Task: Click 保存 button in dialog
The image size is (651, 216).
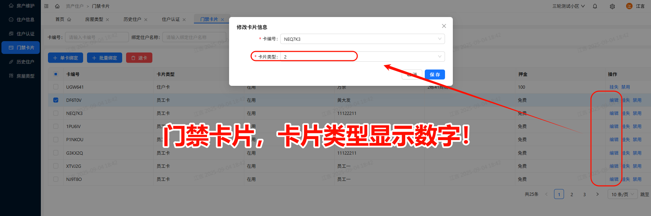Action: pyautogui.click(x=435, y=74)
